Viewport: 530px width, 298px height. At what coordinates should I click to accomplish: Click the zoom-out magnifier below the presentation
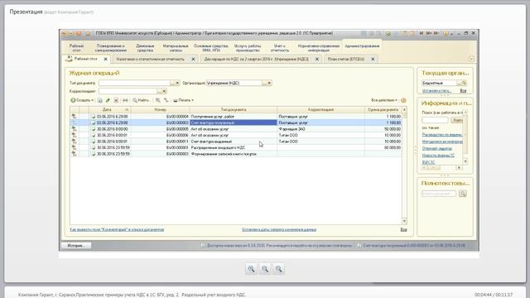tap(265, 269)
